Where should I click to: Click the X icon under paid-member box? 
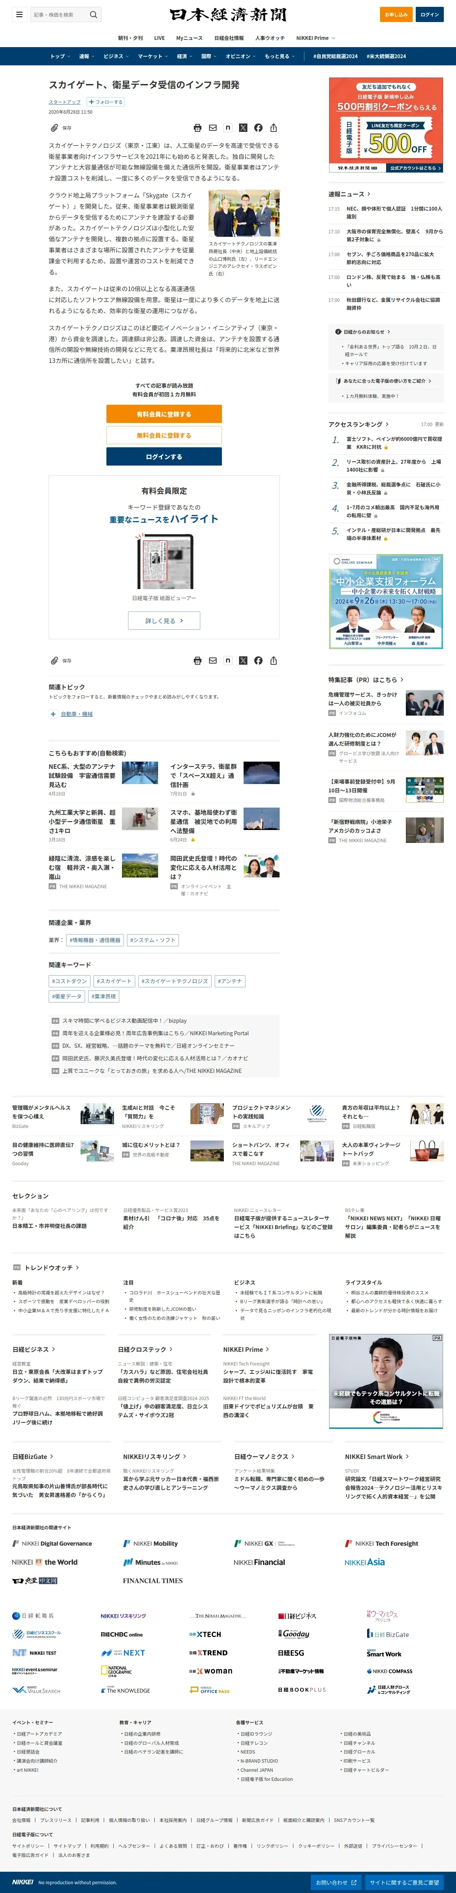tap(243, 661)
